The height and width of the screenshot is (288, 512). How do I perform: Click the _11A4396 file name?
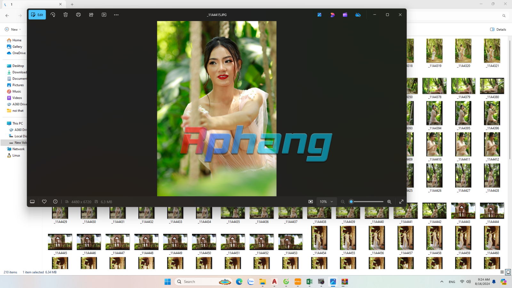492,128
